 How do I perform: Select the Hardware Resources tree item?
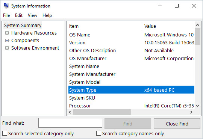(34, 33)
